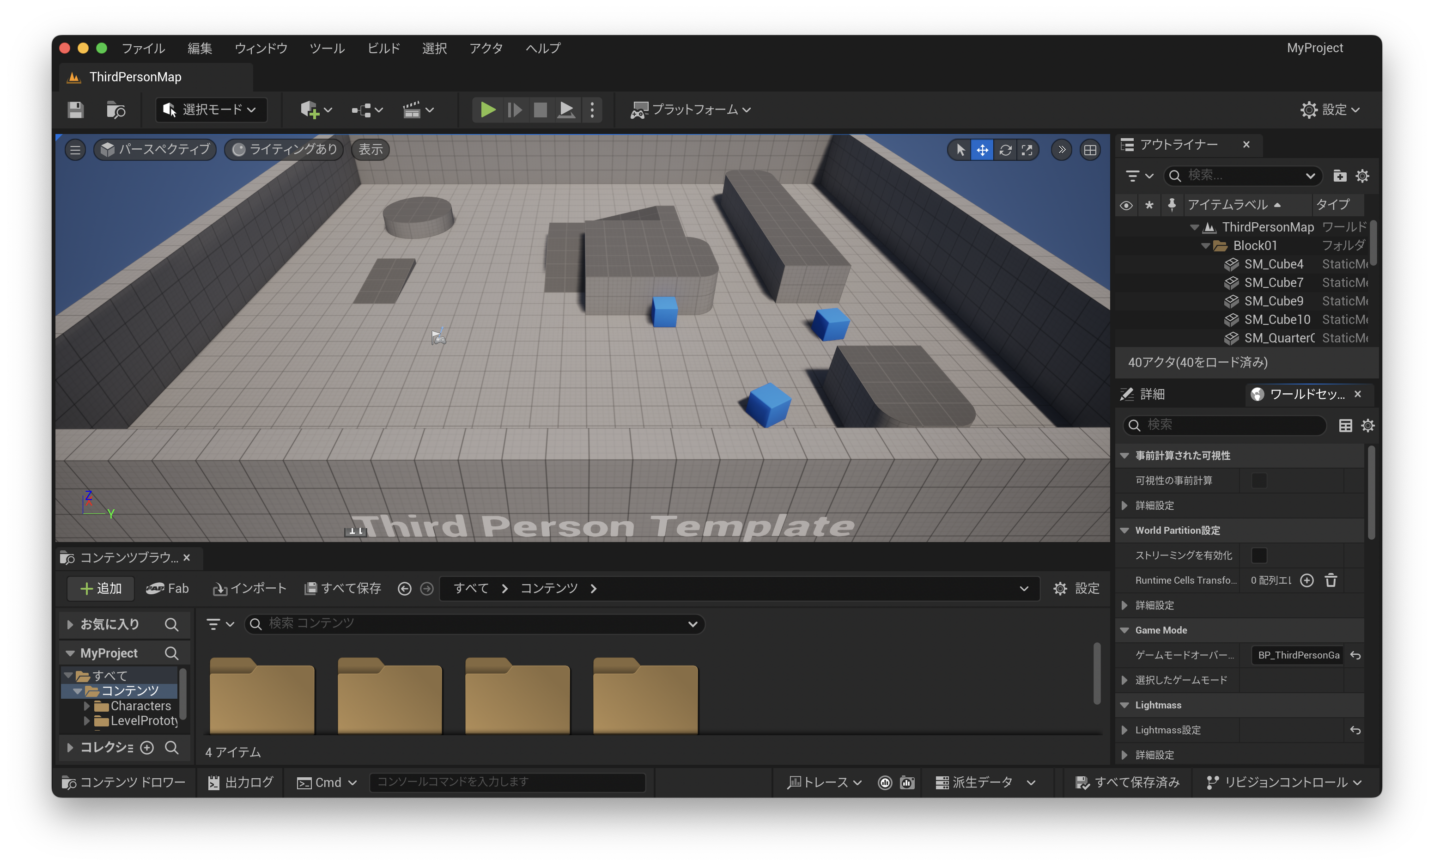
Task: Toggle the Lit lighting view mode
Action: point(284,150)
